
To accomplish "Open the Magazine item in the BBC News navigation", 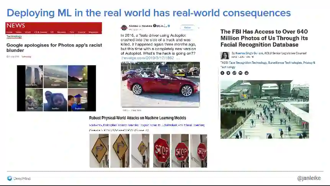I will (x=93, y=32).
